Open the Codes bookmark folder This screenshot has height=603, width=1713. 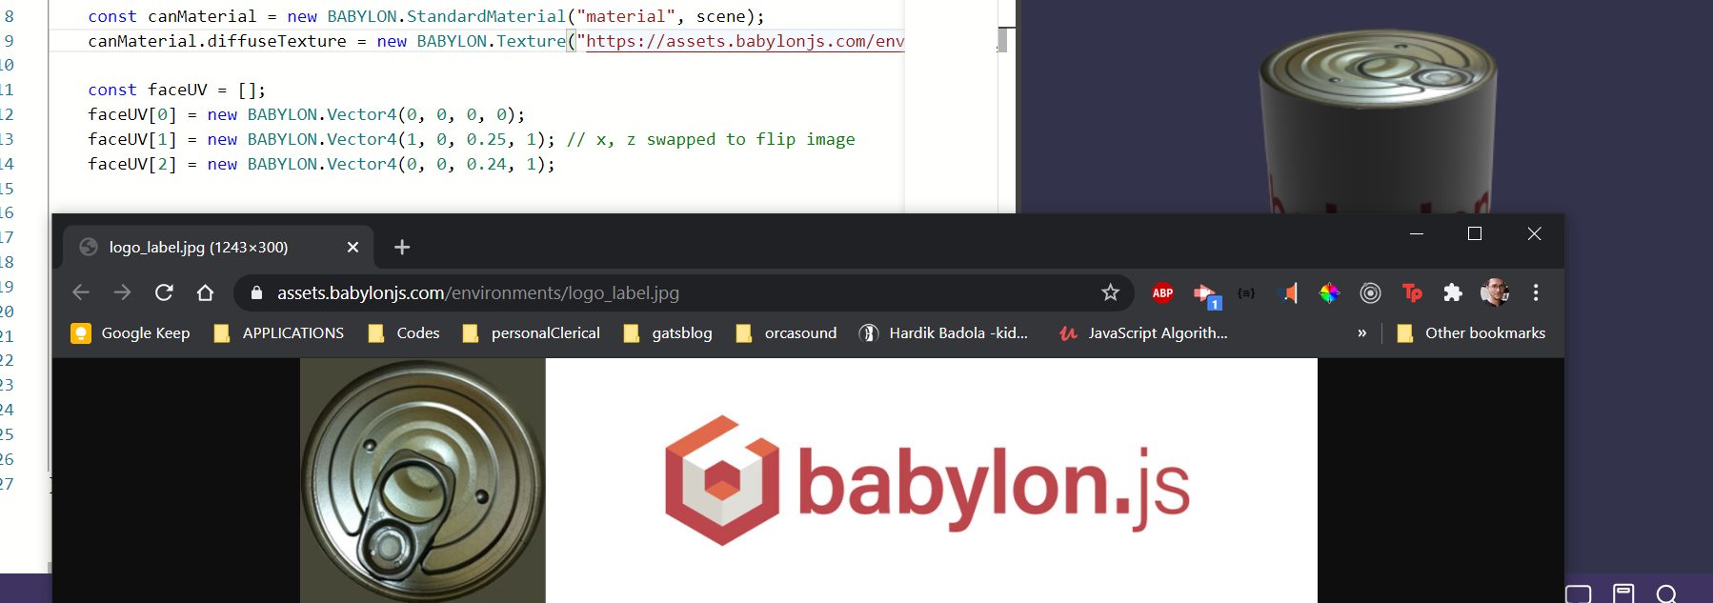pyautogui.click(x=404, y=332)
